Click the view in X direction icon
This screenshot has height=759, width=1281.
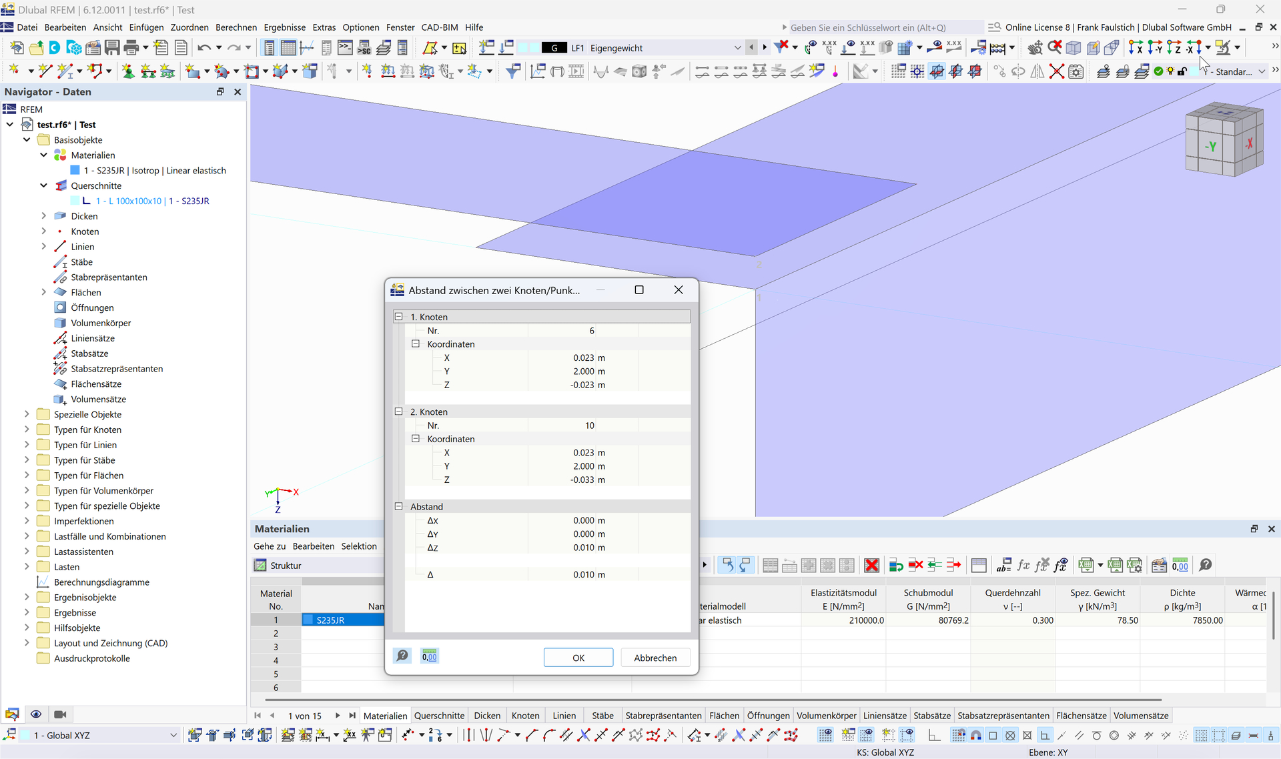(x=1135, y=48)
